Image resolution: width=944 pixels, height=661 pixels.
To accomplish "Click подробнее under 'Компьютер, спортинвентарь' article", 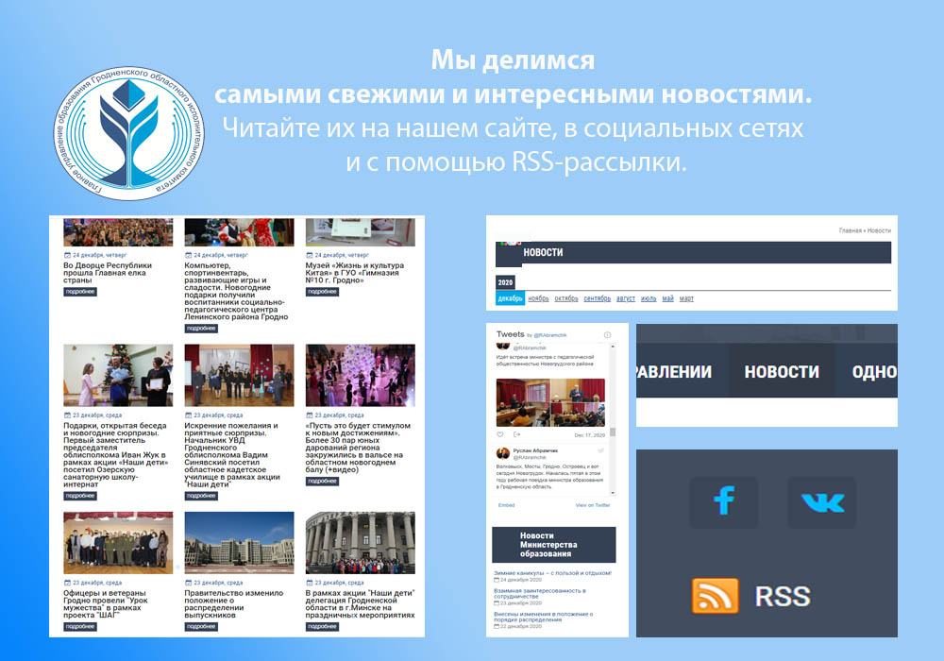I will coord(201,329).
